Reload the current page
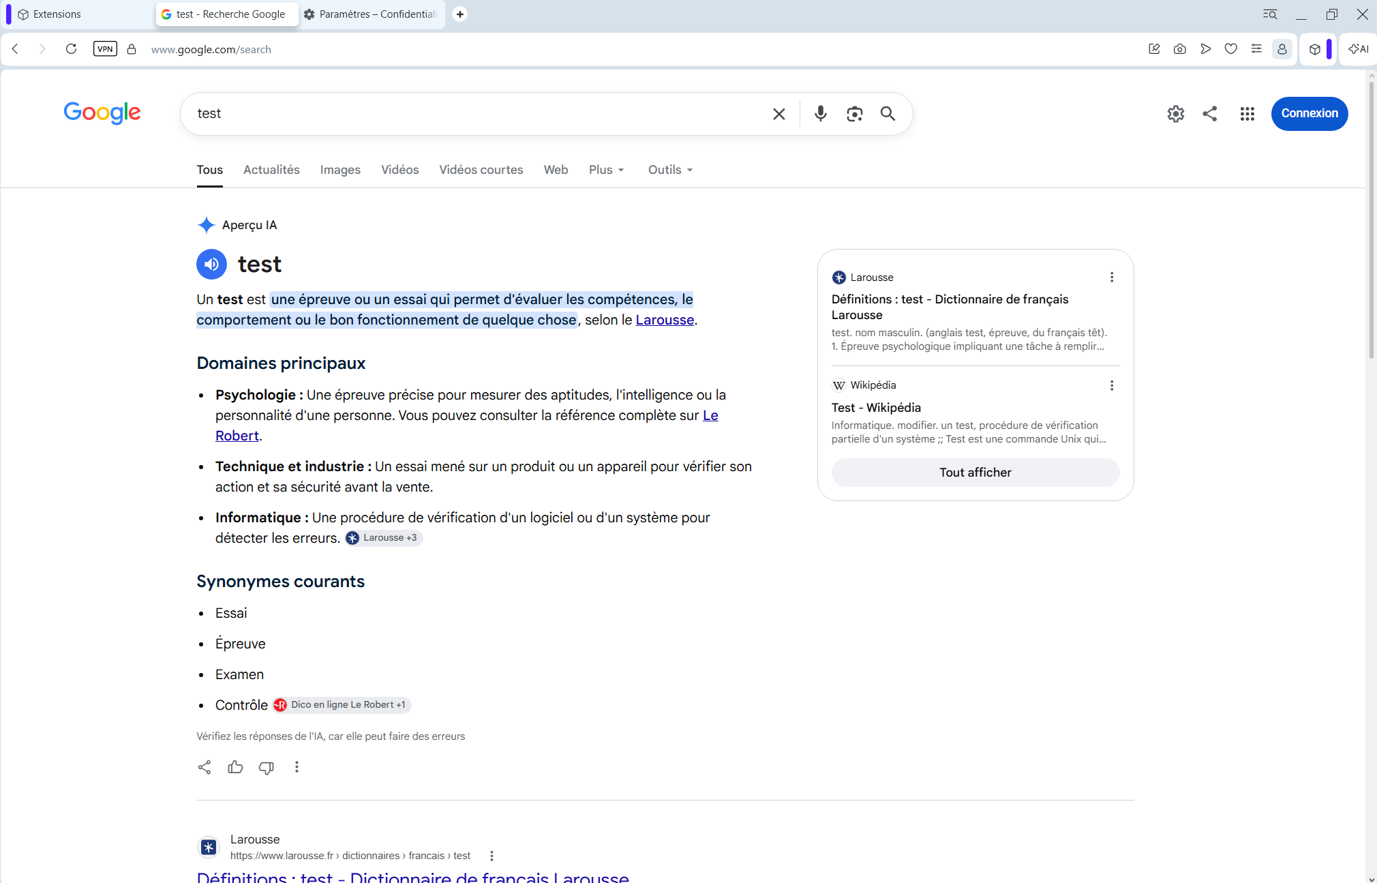Image resolution: width=1377 pixels, height=883 pixels. 71,49
